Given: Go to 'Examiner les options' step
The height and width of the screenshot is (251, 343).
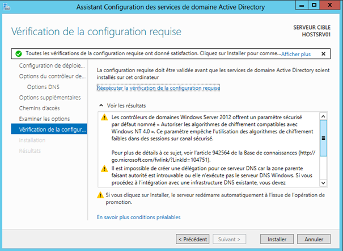Looking at the screenshot, I should pyautogui.click(x=44, y=119).
